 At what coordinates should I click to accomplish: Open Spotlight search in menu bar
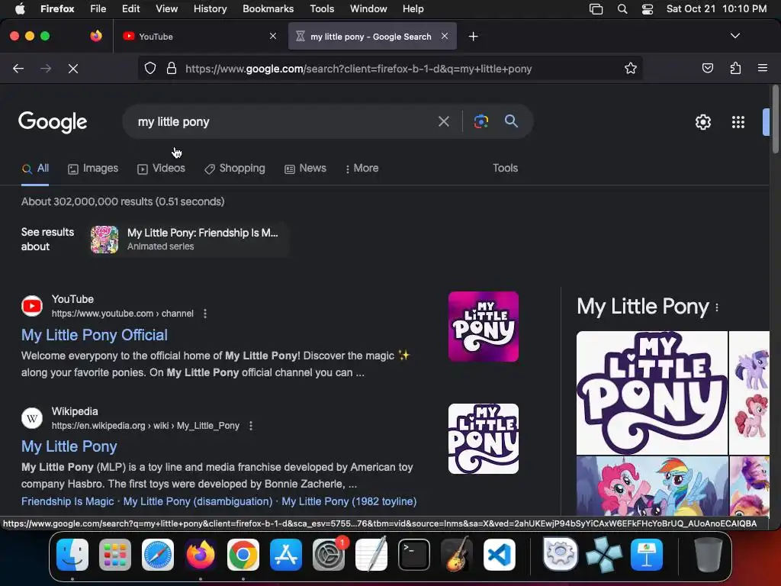coord(622,9)
